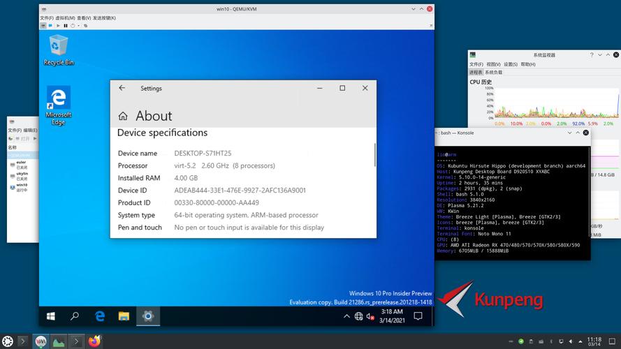Screen dimensions: 621x349
Task: Click new VM icon in virt-manager toolbar
Action: (10, 138)
